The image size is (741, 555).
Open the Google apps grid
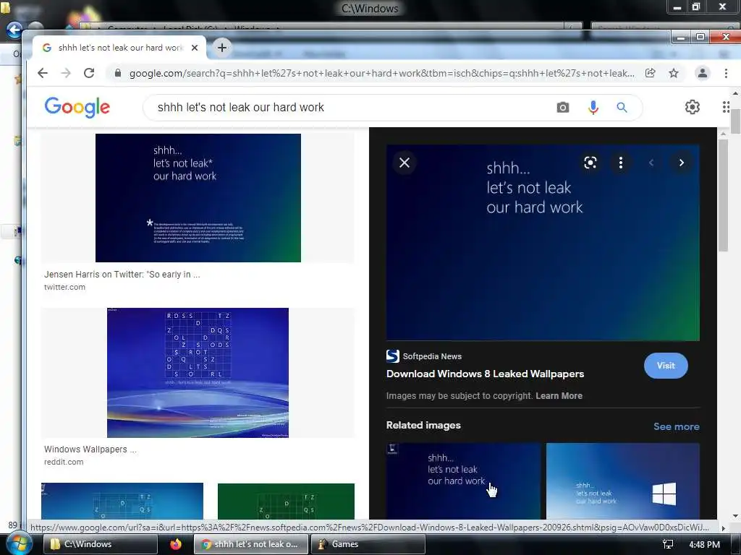pos(726,107)
